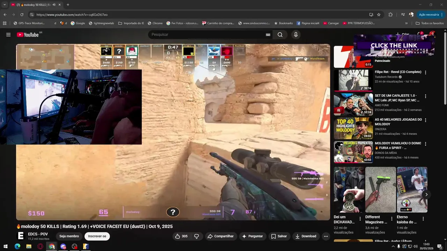Click Seja membro button
The width and height of the screenshot is (447, 251).
click(x=69, y=236)
